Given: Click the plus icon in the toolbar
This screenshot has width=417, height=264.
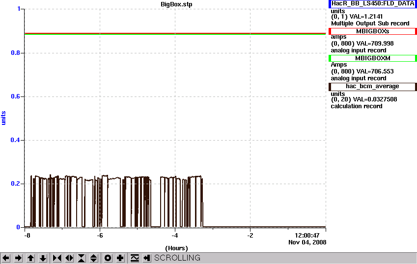Looking at the screenshot, I should click(120, 258).
